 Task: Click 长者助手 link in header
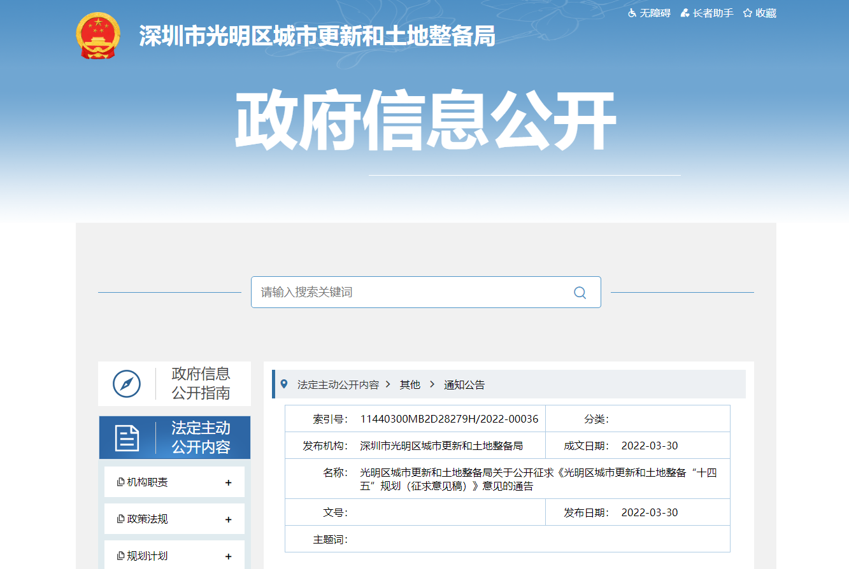pos(713,13)
